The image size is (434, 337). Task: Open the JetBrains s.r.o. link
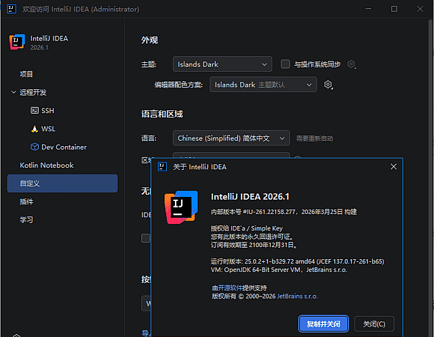click(297, 296)
